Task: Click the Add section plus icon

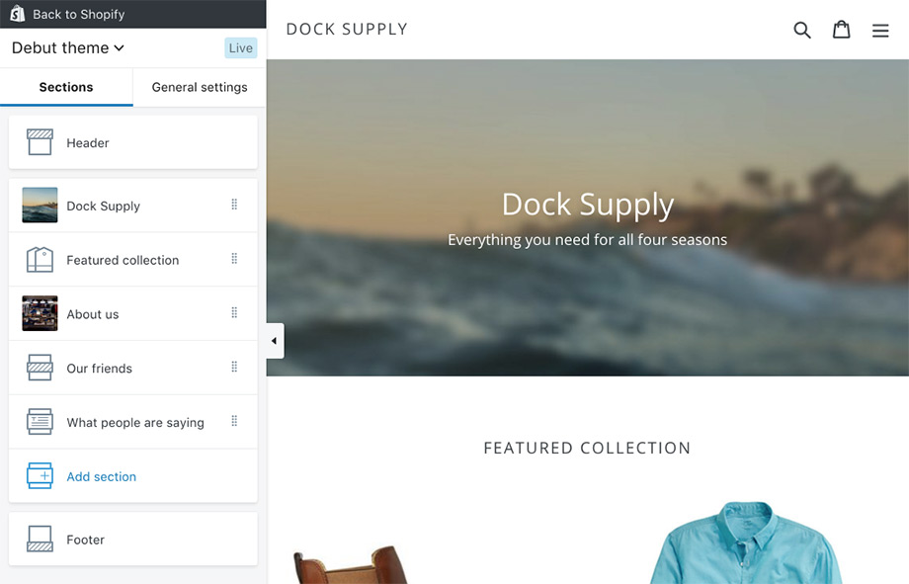Action: click(x=40, y=475)
